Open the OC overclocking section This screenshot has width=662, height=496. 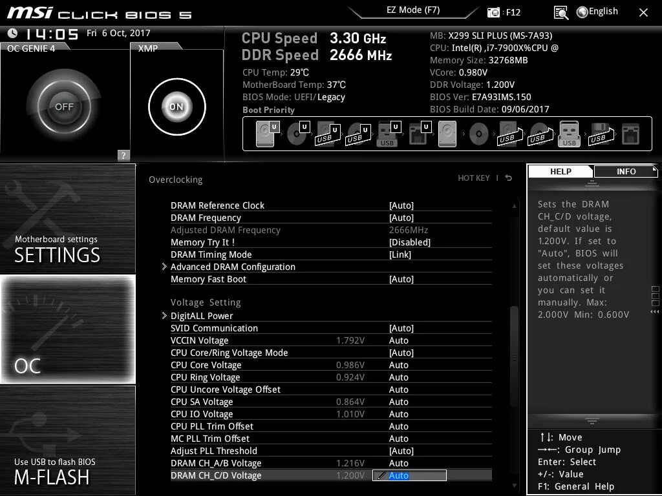67,329
